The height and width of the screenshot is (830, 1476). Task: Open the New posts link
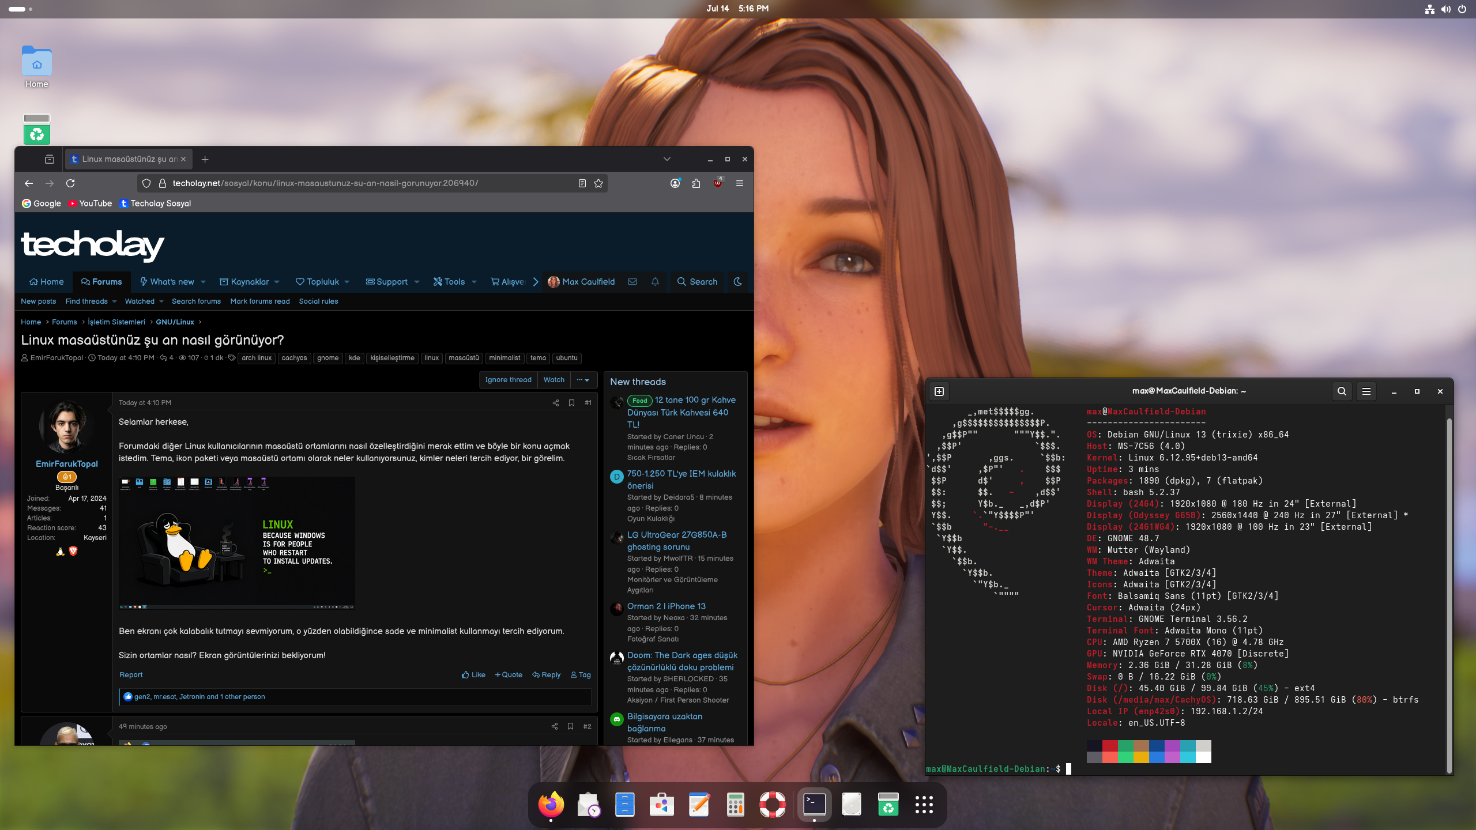coord(39,301)
